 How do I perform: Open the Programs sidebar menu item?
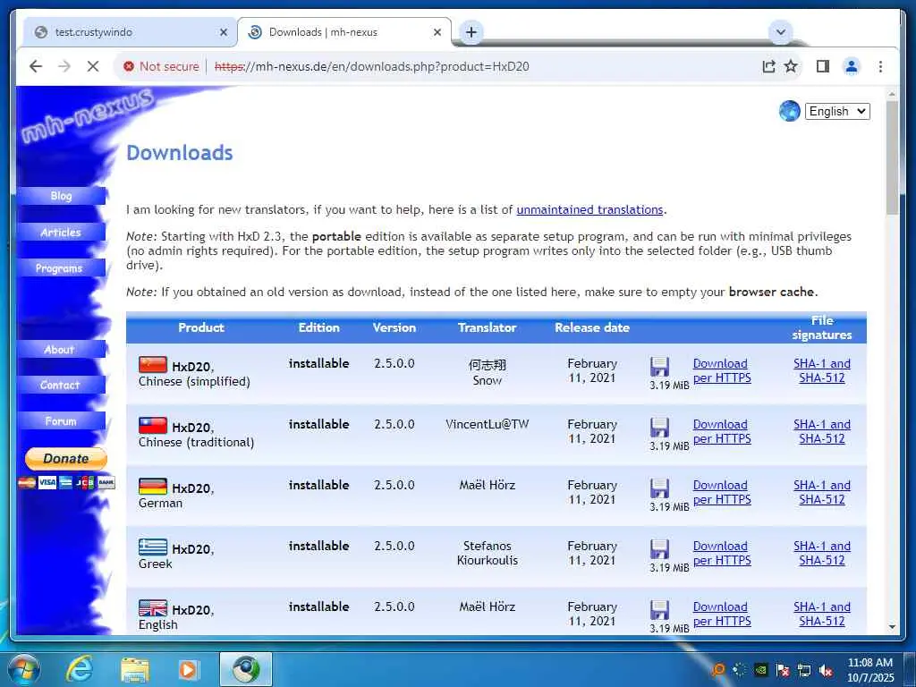(x=62, y=268)
